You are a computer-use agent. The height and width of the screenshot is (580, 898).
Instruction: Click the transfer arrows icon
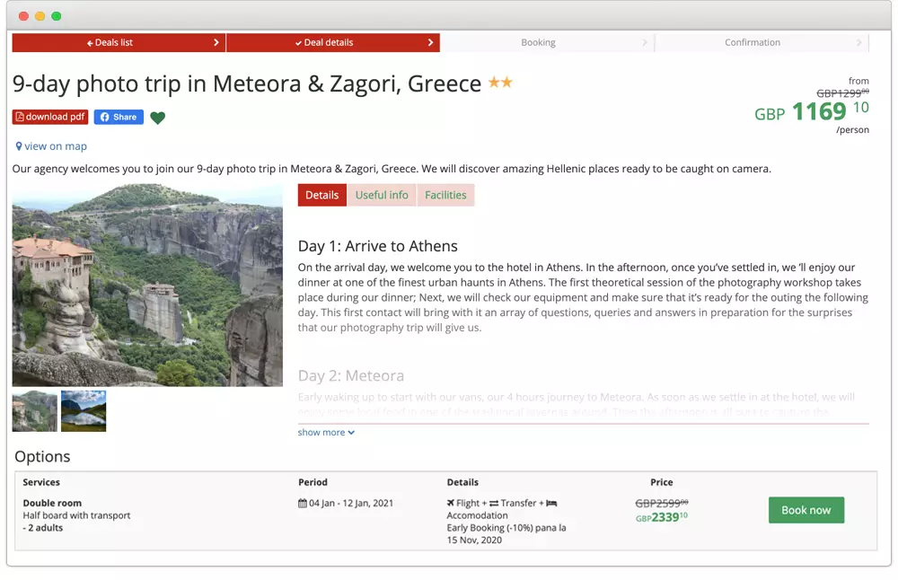pos(494,504)
